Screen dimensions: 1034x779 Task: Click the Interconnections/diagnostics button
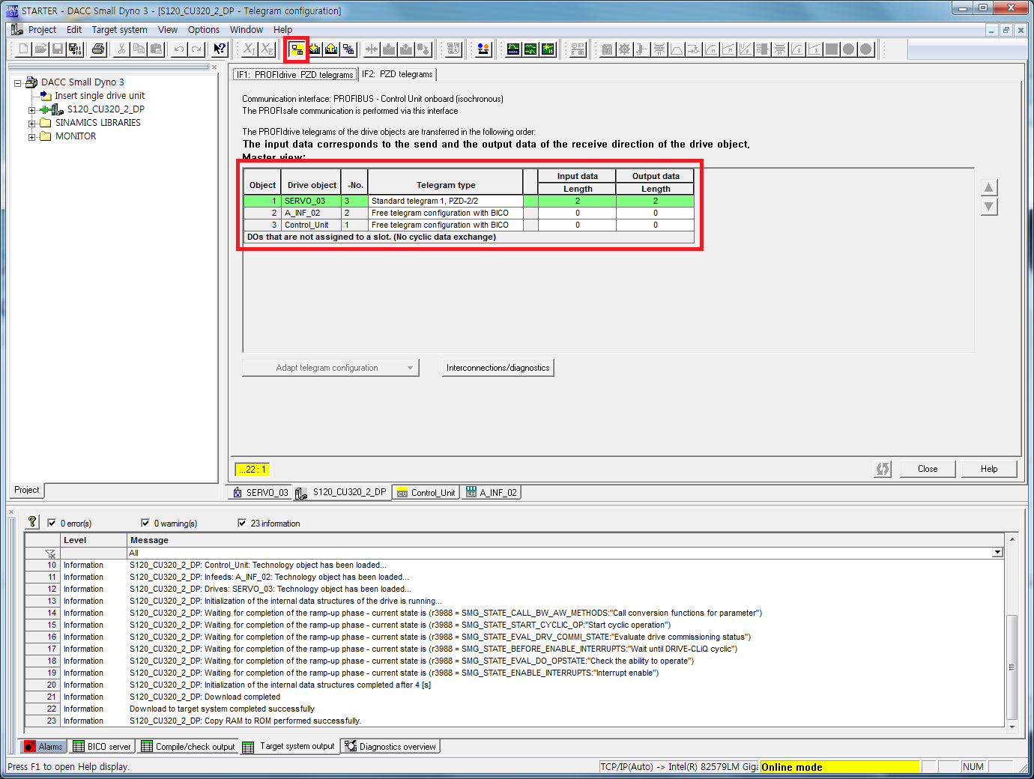498,368
